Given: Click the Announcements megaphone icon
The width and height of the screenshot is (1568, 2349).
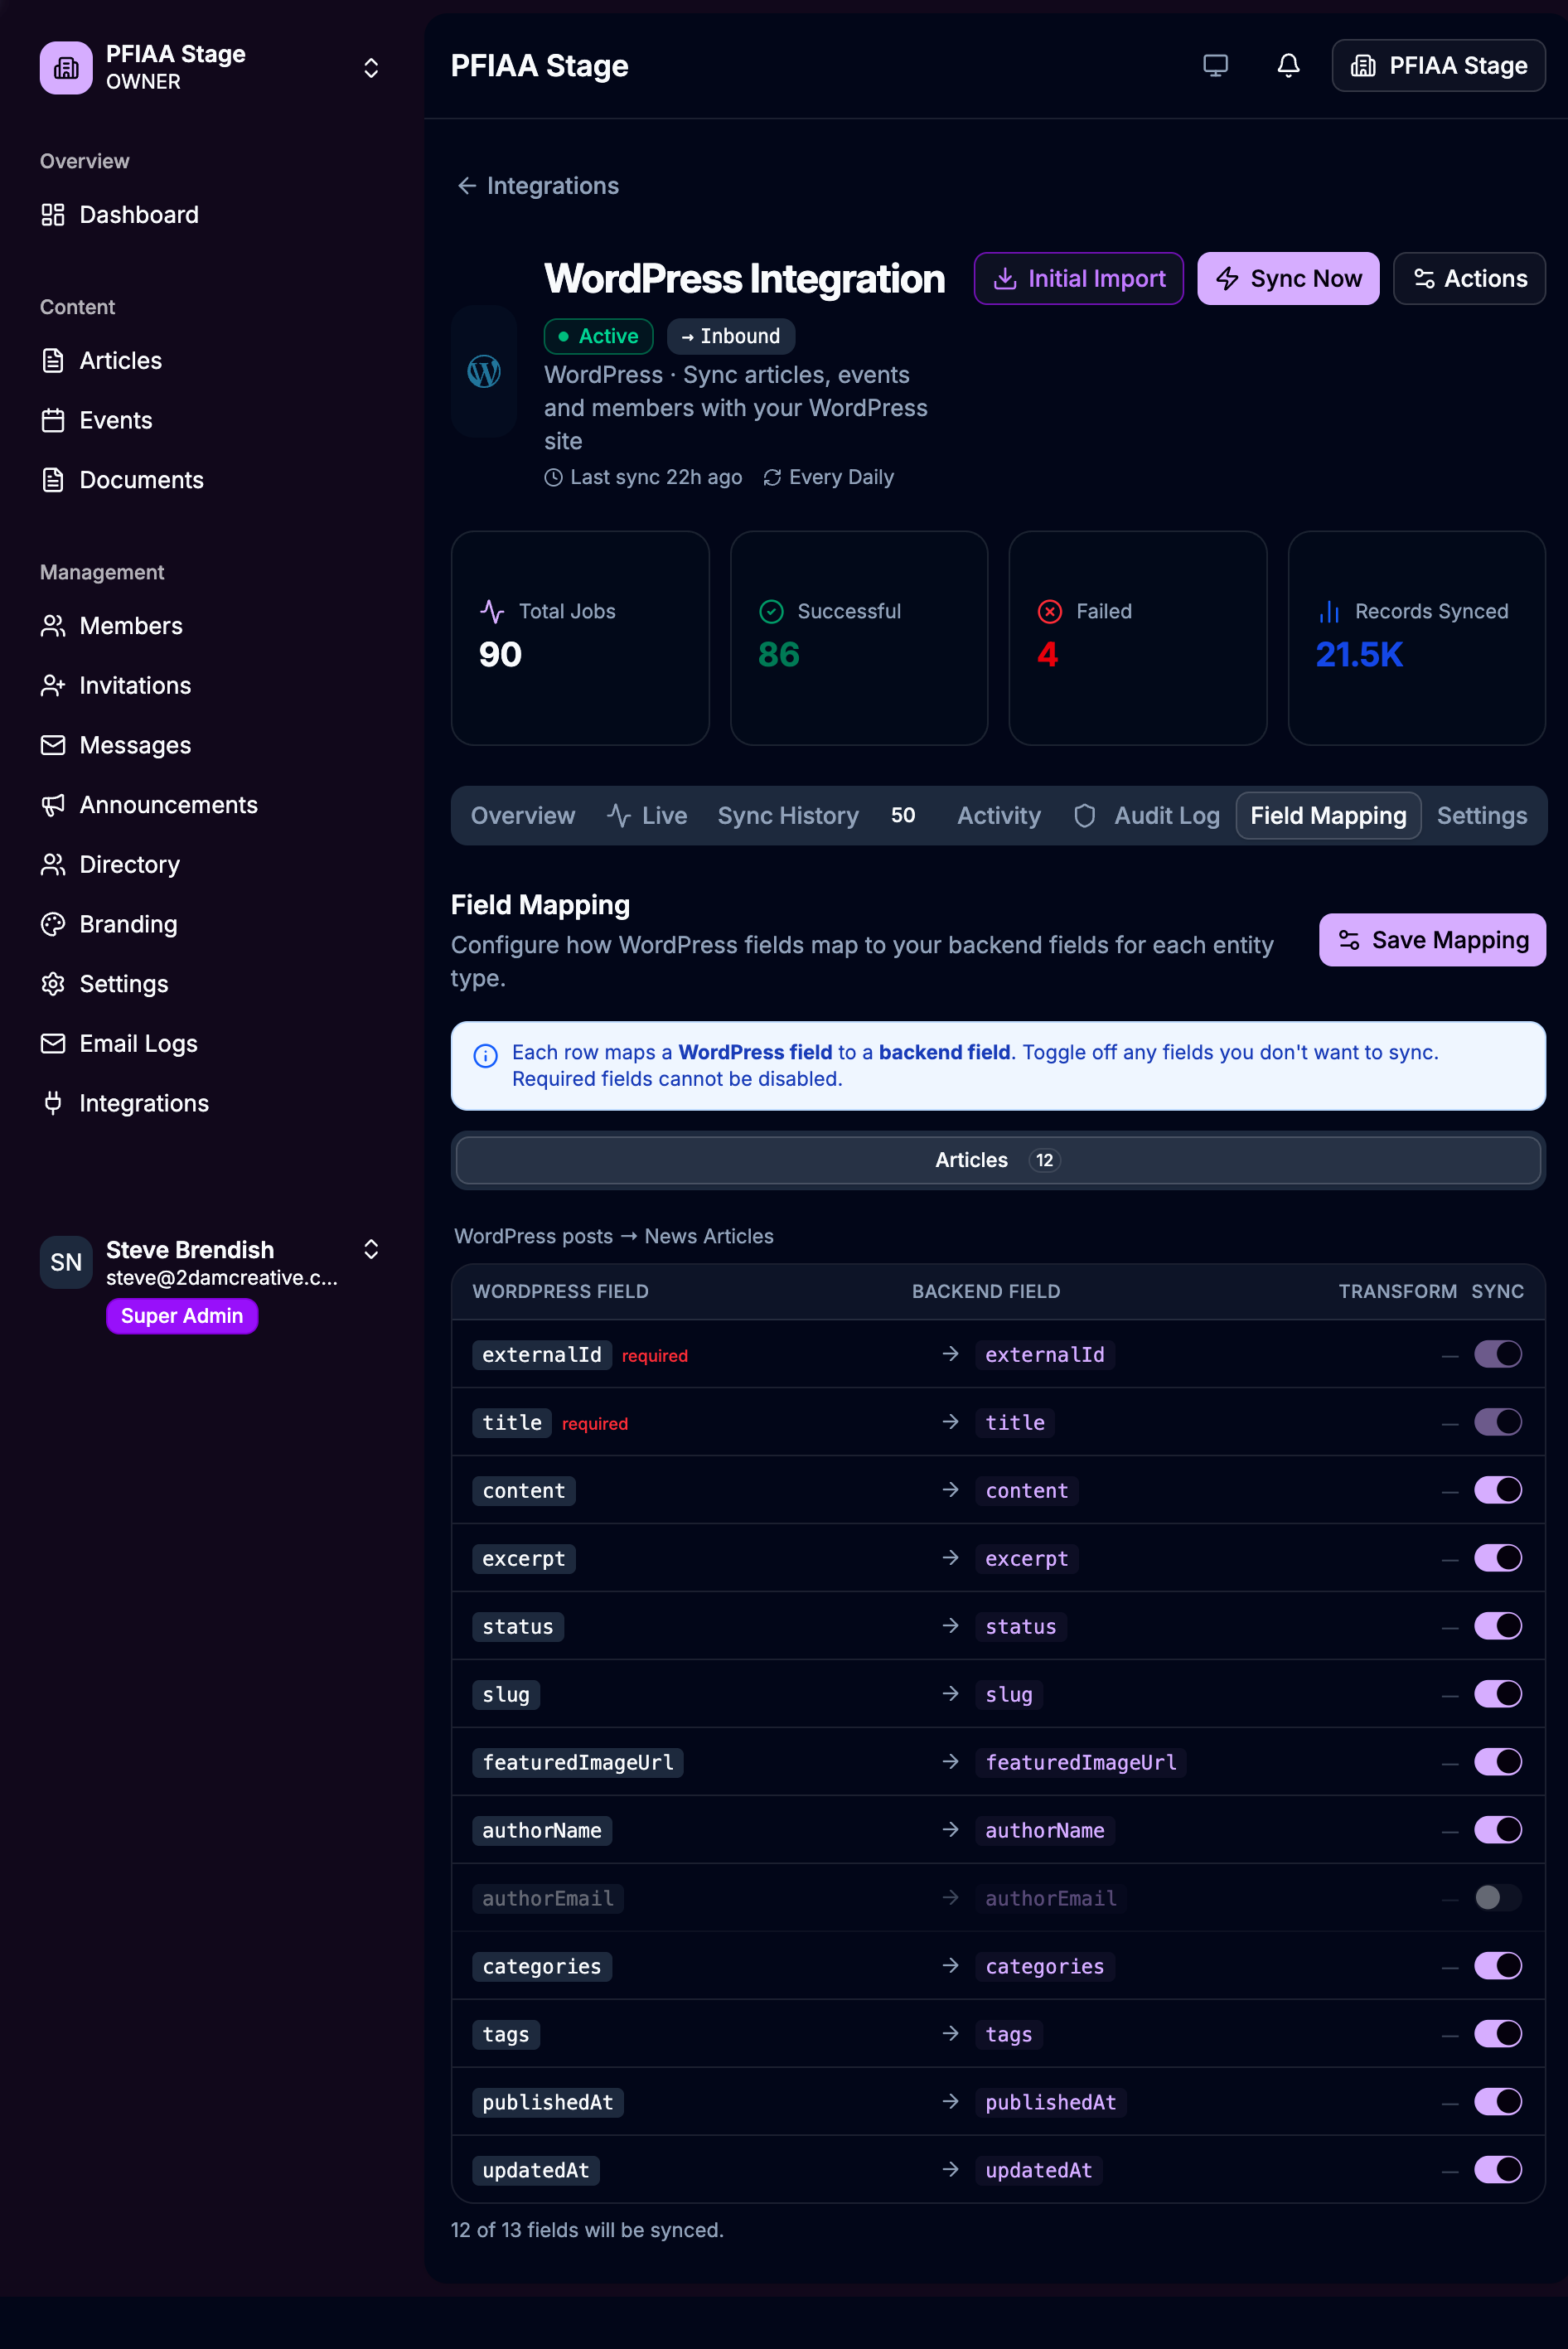Looking at the screenshot, I should [x=53, y=805].
